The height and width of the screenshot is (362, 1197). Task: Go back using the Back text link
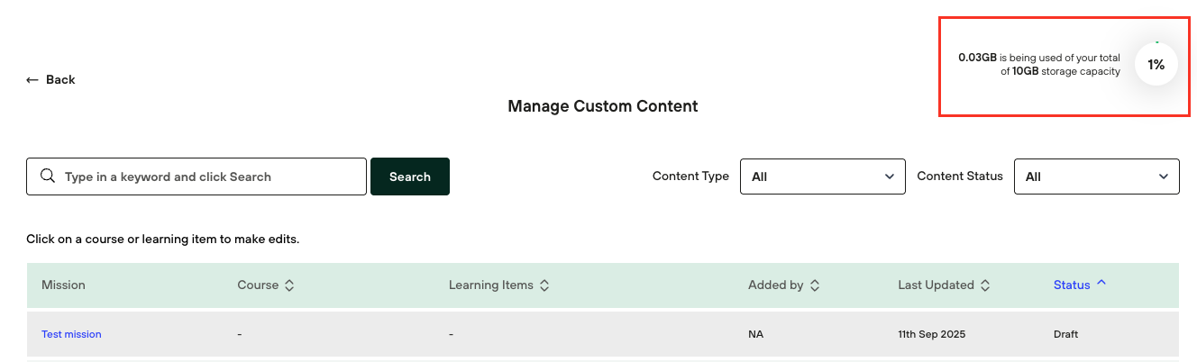60,80
